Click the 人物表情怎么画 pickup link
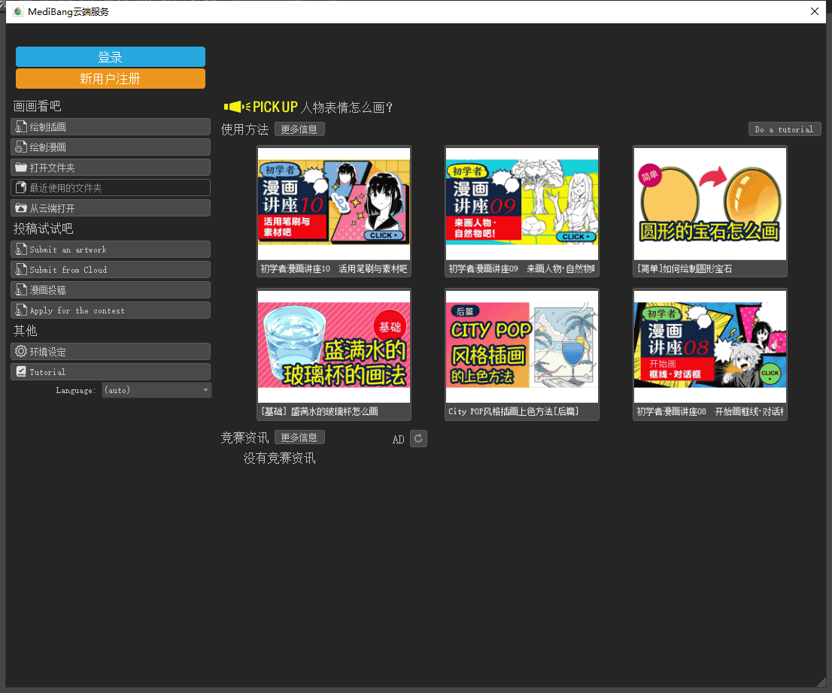This screenshot has height=693, width=832. [x=347, y=107]
